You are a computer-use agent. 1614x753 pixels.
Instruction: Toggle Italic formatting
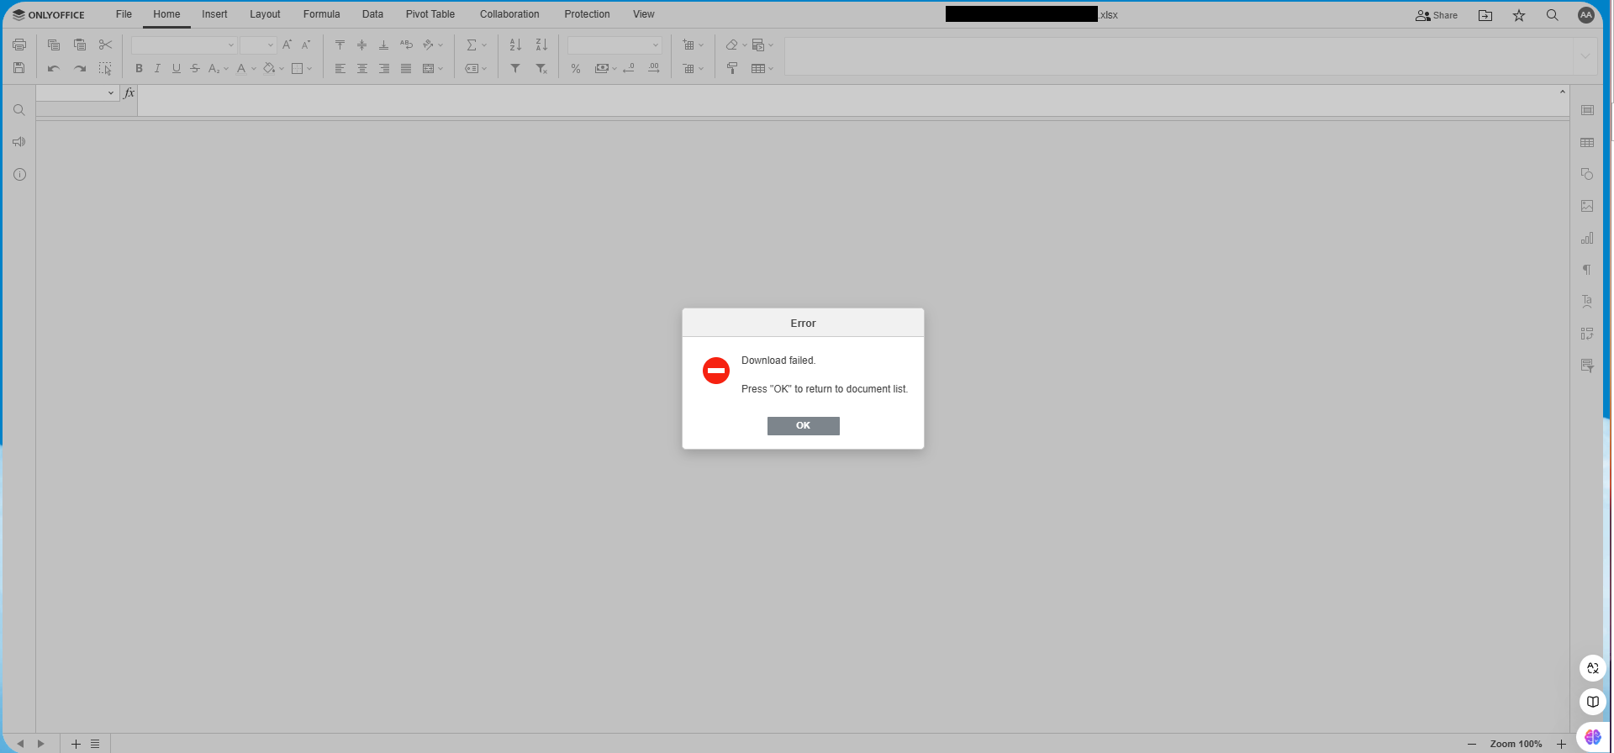pos(157,69)
